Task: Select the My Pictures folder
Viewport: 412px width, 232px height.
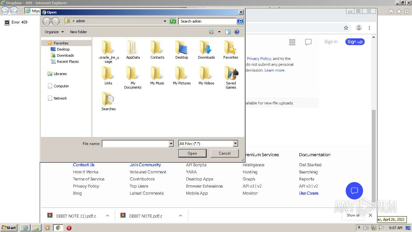Action: (182, 75)
